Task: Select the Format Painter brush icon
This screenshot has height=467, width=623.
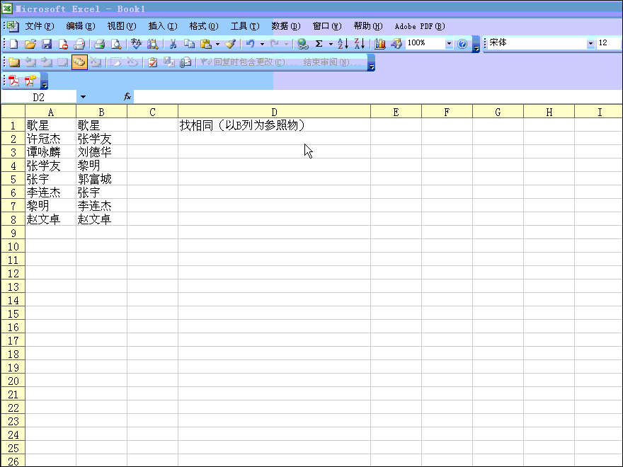Action: point(231,44)
